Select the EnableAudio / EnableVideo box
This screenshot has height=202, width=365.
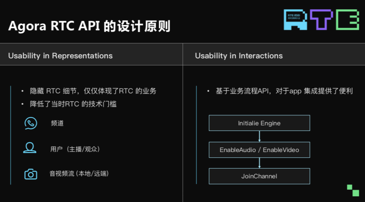[259, 150]
